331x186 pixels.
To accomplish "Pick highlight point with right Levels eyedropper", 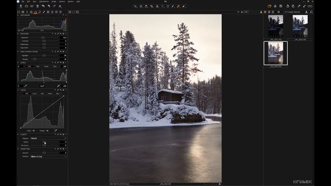I will pyautogui.click(x=58, y=86).
